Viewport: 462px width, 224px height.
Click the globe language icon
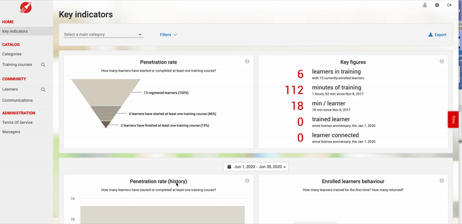coord(437,5)
